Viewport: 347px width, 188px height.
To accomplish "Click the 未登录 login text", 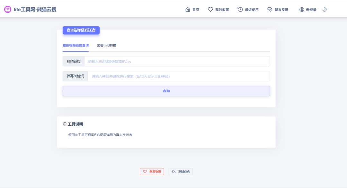I will click(311, 10).
